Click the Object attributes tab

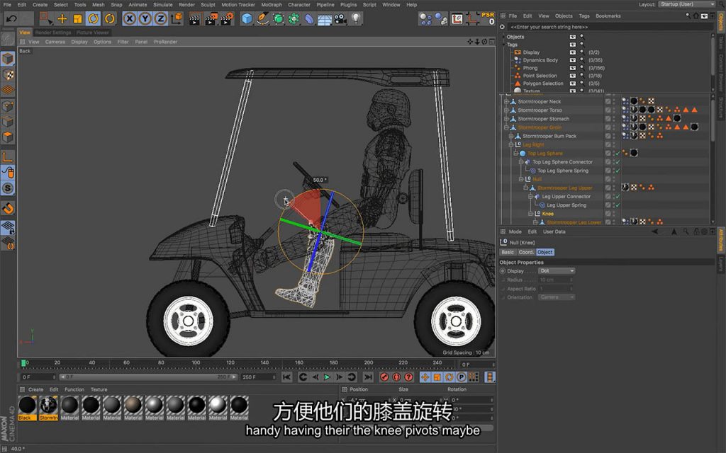click(x=545, y=253)
